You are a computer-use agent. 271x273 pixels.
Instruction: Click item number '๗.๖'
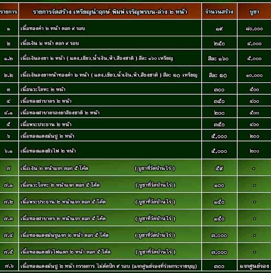(9, 266)
